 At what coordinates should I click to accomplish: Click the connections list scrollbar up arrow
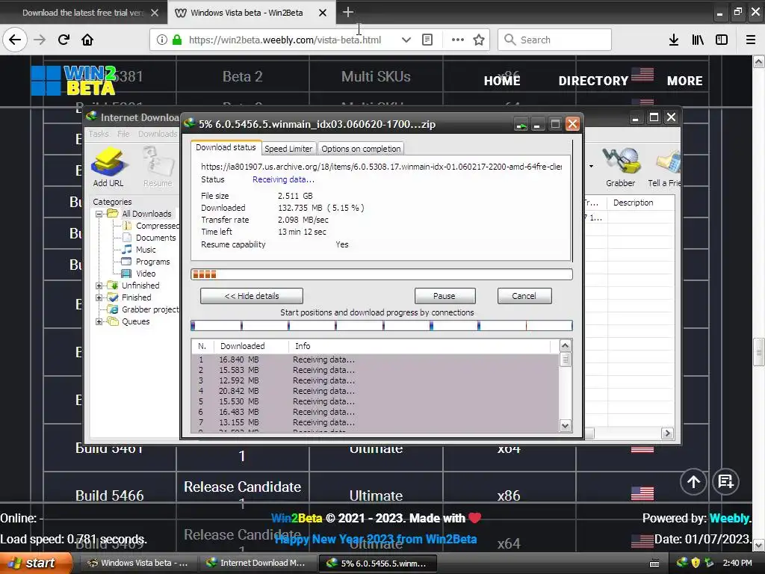click(x=565, y=346)
